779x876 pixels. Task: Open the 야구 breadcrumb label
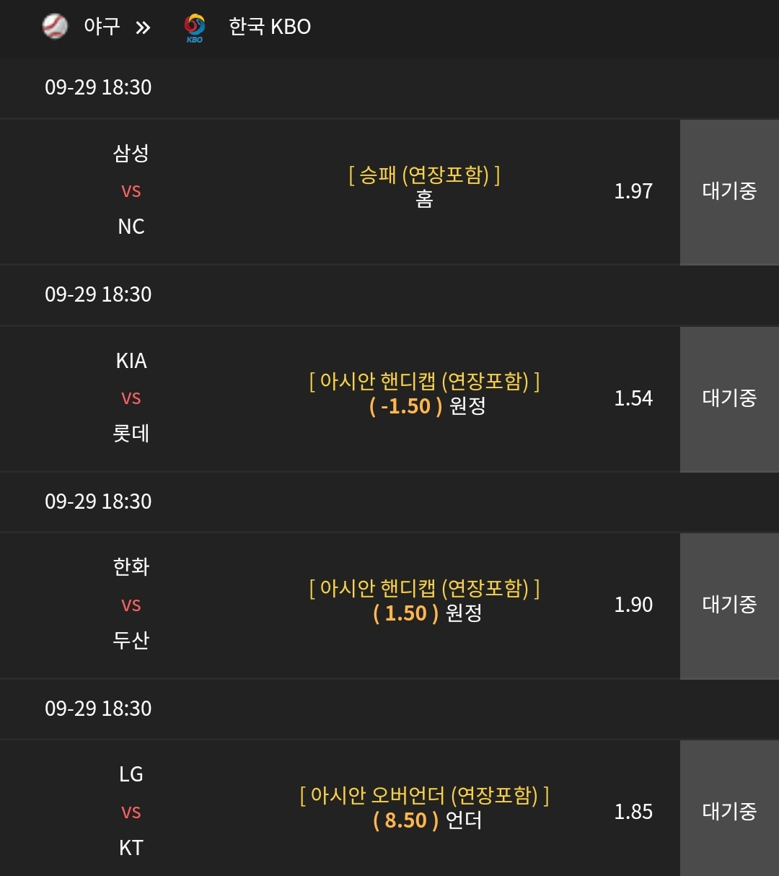102,27
